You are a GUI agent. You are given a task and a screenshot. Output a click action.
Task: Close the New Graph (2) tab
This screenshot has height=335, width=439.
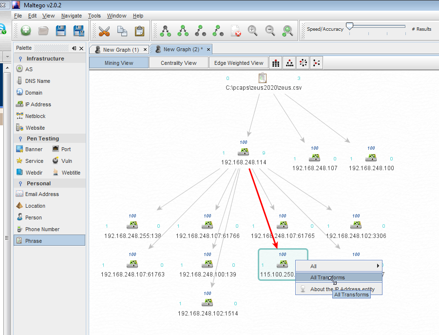209,49
